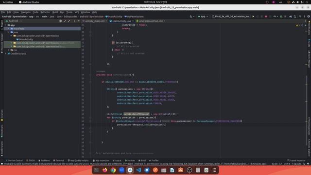Click the UTF-8 encoding in status bar
Screen dimensions: 311x175
(x=287, y=164)
